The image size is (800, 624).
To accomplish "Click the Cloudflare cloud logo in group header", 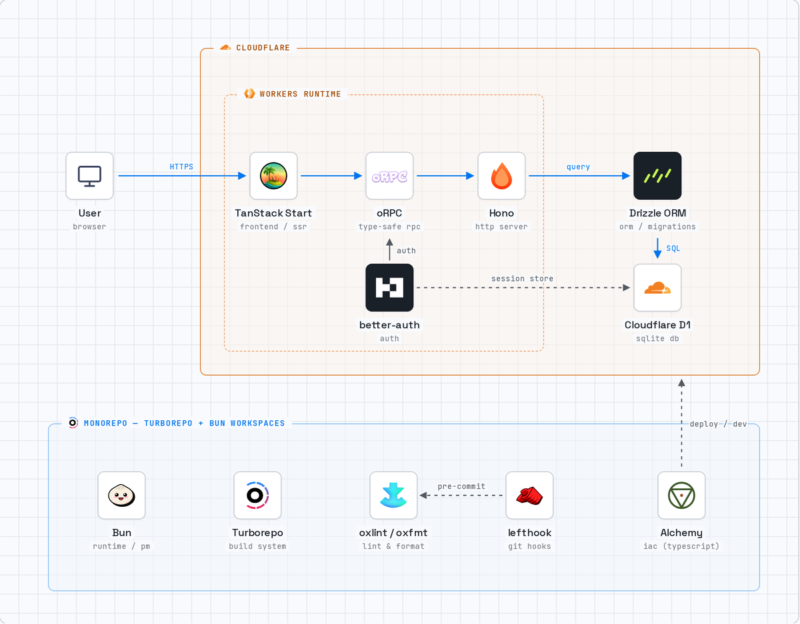I will pyautogui.click(x=225, y=48).
